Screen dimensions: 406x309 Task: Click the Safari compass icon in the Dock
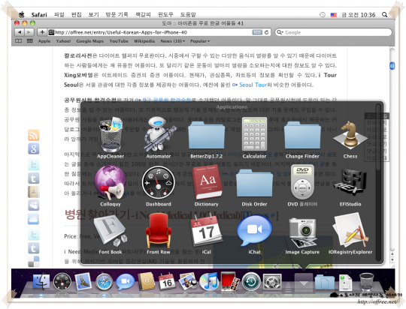pos(104,281)
